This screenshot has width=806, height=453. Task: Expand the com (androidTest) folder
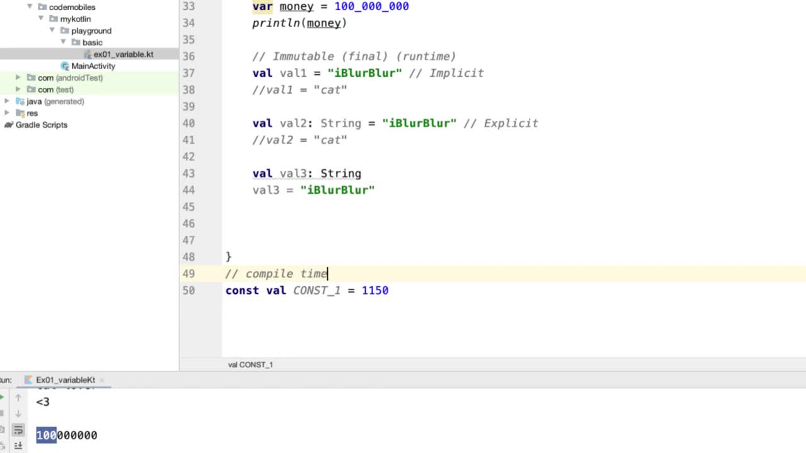click(18, 77)
